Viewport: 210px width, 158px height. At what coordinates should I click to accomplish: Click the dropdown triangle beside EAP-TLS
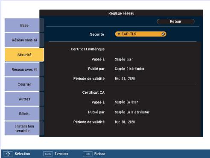click(119, 34)
